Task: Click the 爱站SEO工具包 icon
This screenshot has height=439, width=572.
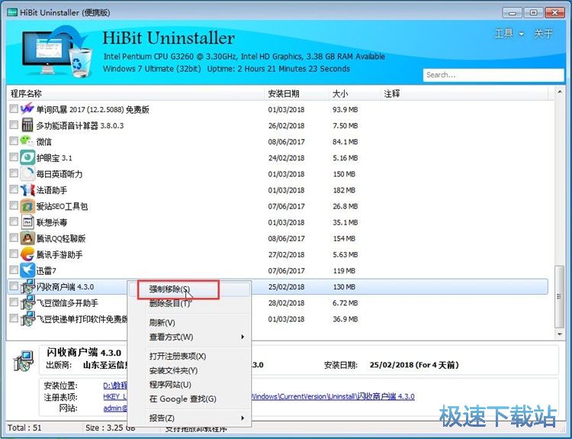Action: pyautogui.click(x=27, y=206)
